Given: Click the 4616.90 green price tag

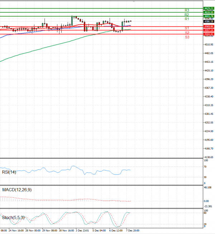Looking at the screenshot, I should pyautogui.click(x=209, y=12).
